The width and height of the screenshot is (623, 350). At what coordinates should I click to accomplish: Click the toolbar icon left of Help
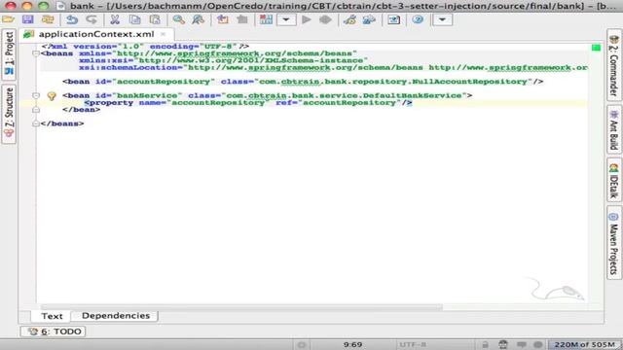[393, 19]
